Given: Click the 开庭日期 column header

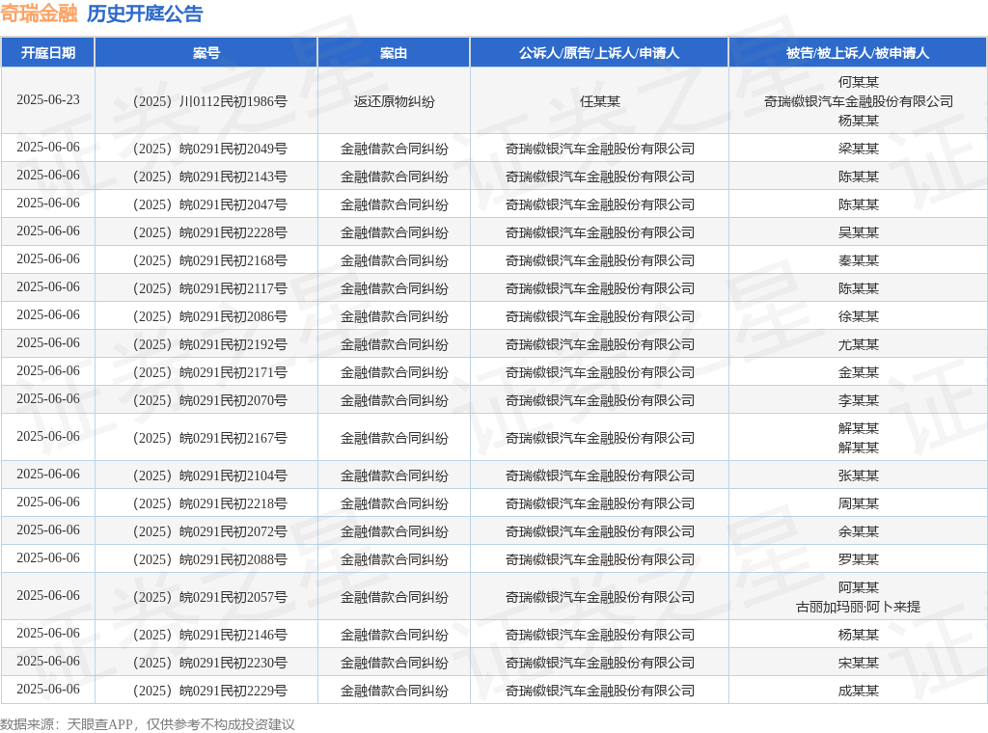Looking at the screenshot, I should pos(48,53).
